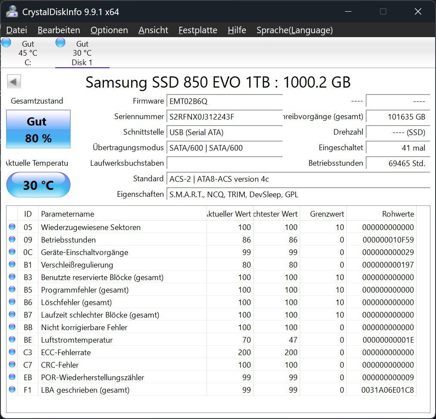436x419 pixels.
Task: Minimize the CrystalDiskInfo window
Action: (x=348, y=12)
